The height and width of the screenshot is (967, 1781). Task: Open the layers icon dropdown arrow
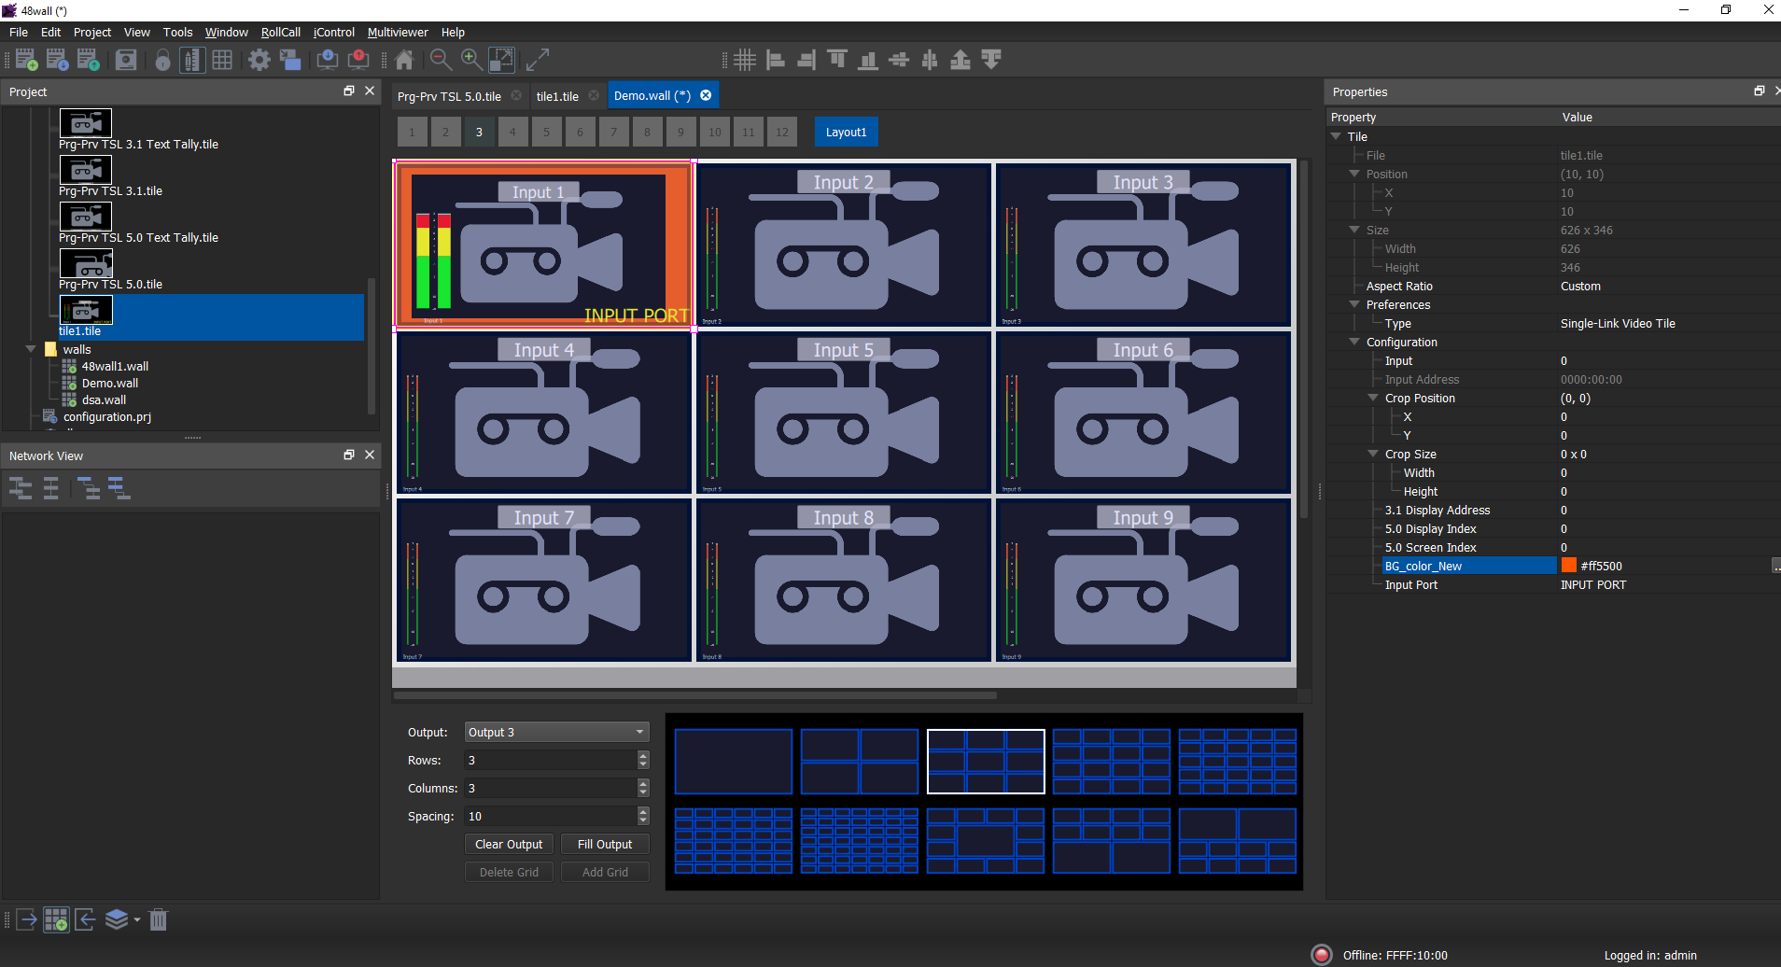pyautogui.click(x=137, y=919)
